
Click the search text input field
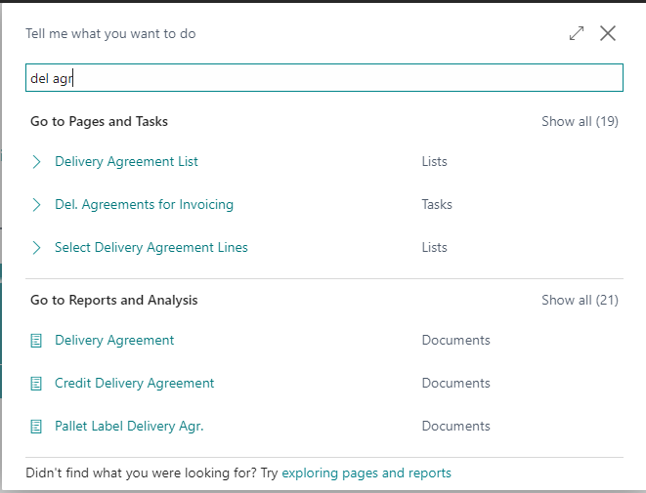(323, 78)
